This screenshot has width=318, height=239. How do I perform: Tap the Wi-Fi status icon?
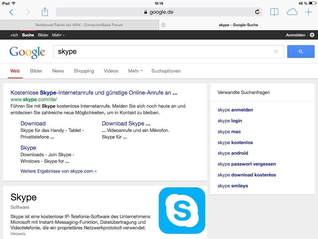(x=14, y=3)
